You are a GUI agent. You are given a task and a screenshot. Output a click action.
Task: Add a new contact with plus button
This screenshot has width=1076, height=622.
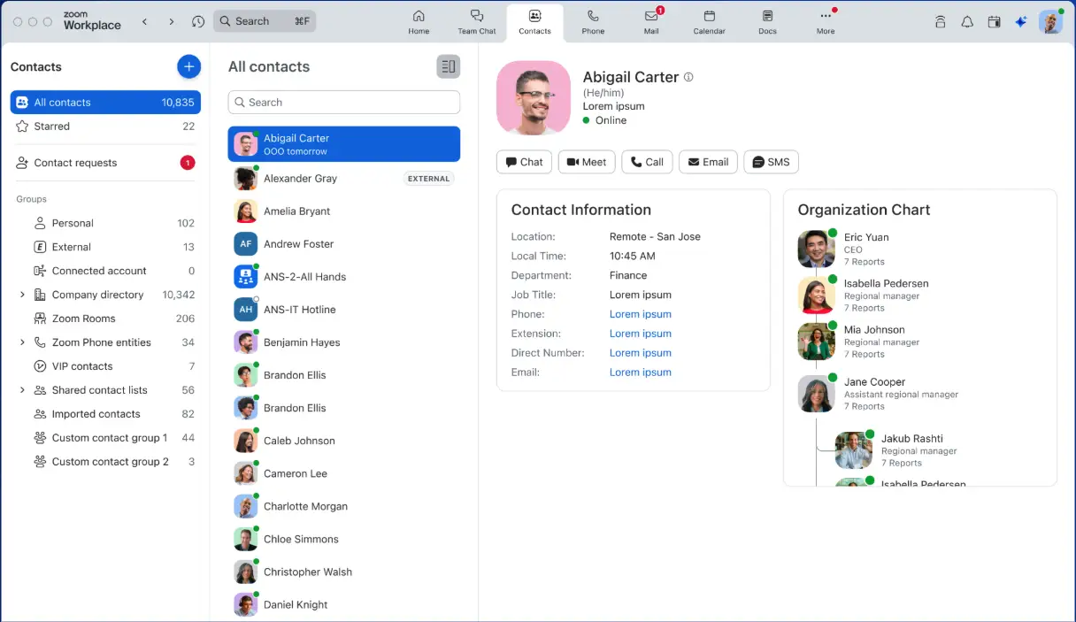[x=188, y=66]
